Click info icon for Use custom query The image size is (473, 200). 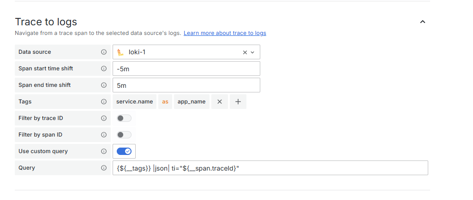pyautogui.click(x=104, y=151)
